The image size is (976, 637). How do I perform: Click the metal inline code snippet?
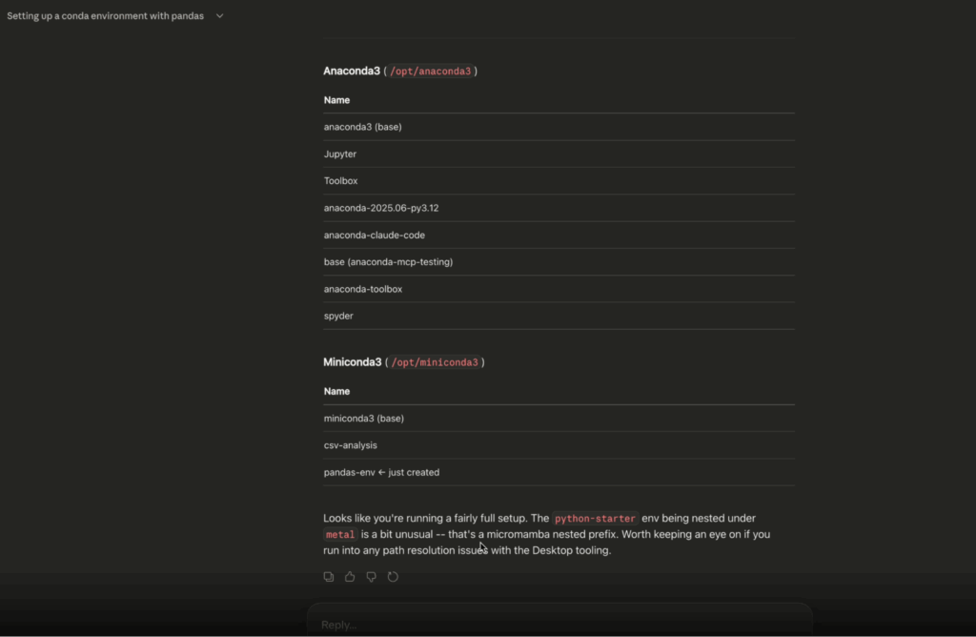pos(339,535)
